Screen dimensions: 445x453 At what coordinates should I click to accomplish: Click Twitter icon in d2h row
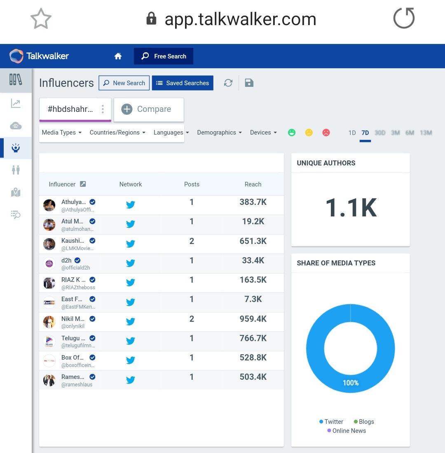tap(131, 263)
